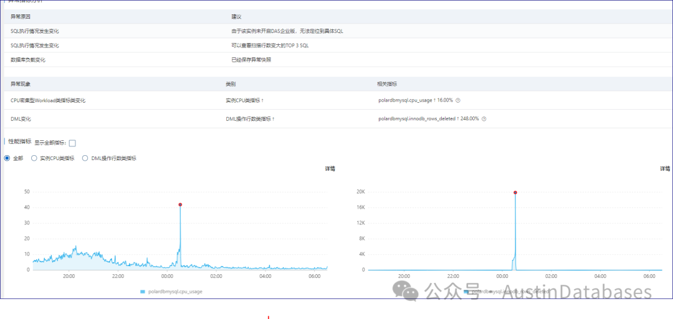Click the 20K value on rows_deleted y-axis
This screenshot has width=673, height=319.
pyautogui.click(x=361, y=191)
